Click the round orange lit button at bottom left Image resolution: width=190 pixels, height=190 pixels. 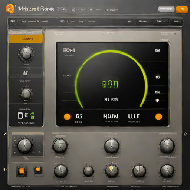38,169
